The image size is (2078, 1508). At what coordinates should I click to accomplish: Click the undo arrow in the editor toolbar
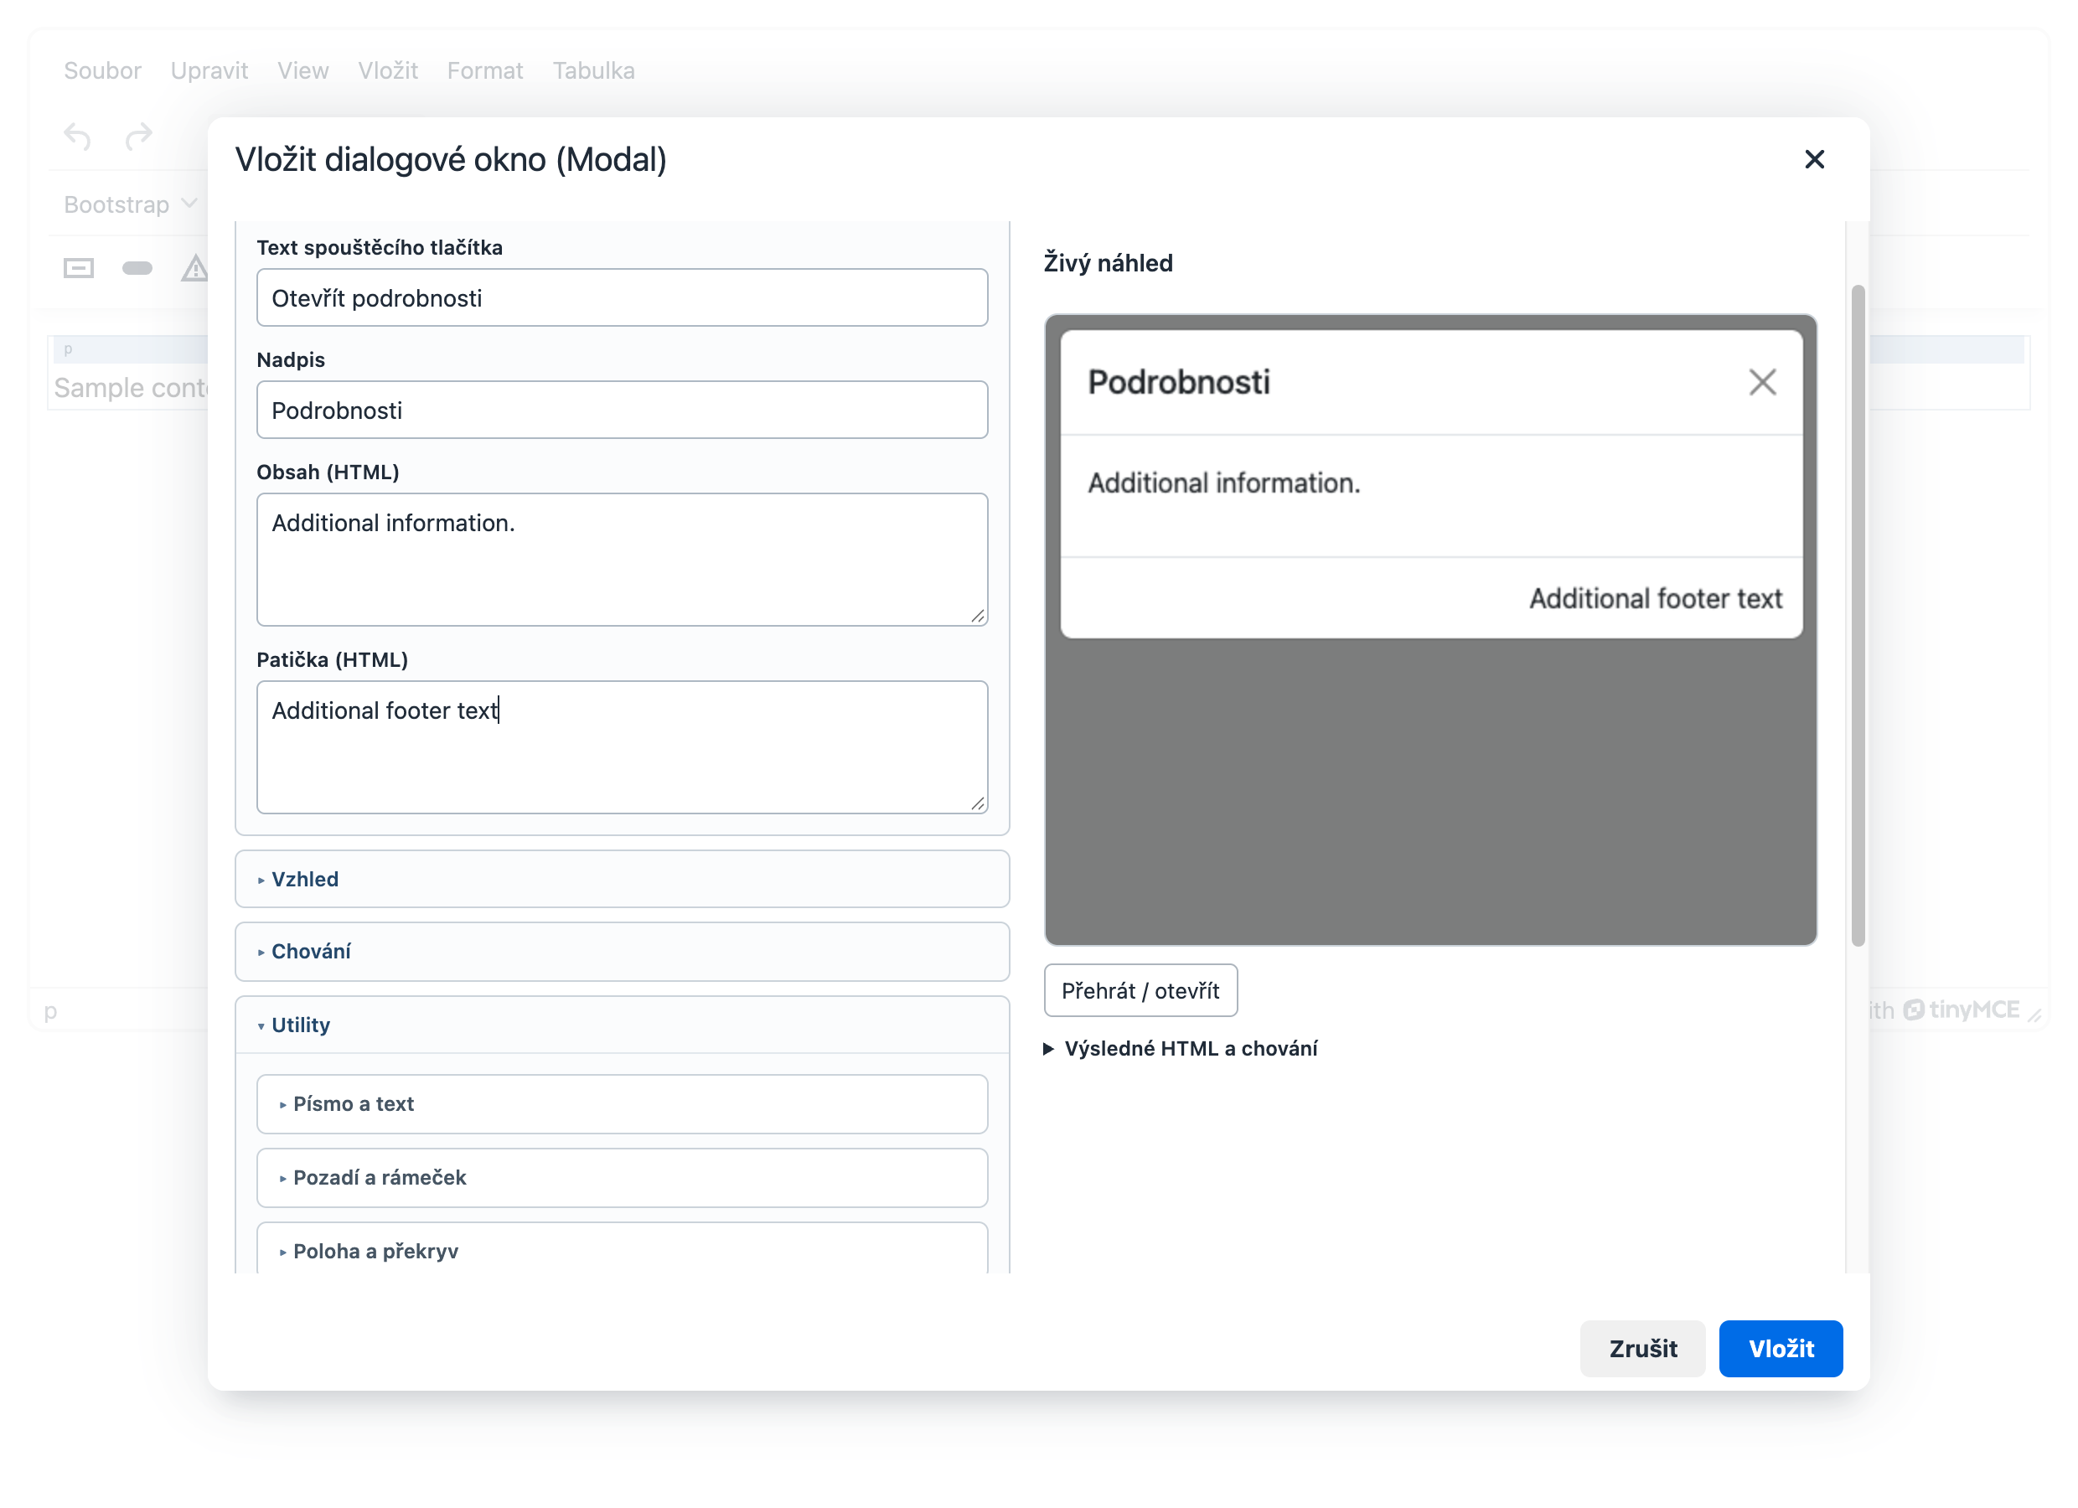[78, 137]
